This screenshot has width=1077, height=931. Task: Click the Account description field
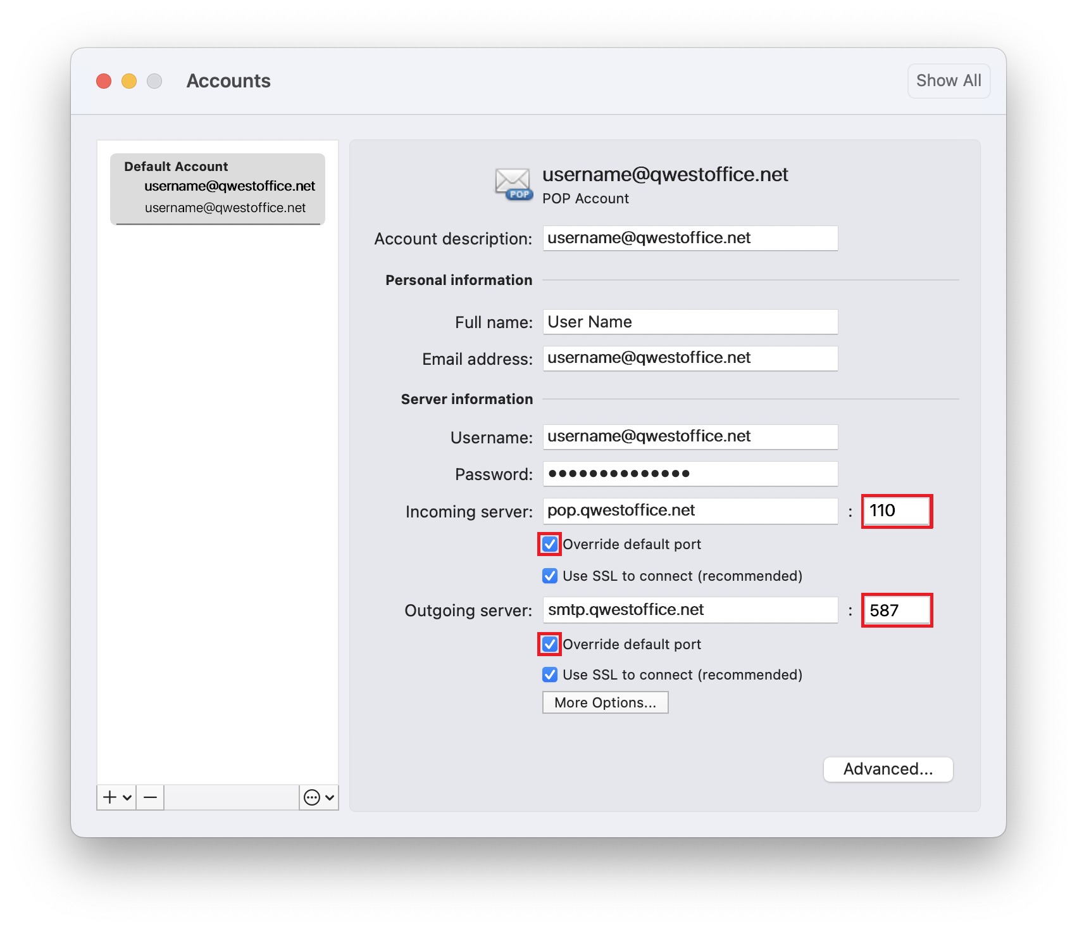tap(690, 238)
